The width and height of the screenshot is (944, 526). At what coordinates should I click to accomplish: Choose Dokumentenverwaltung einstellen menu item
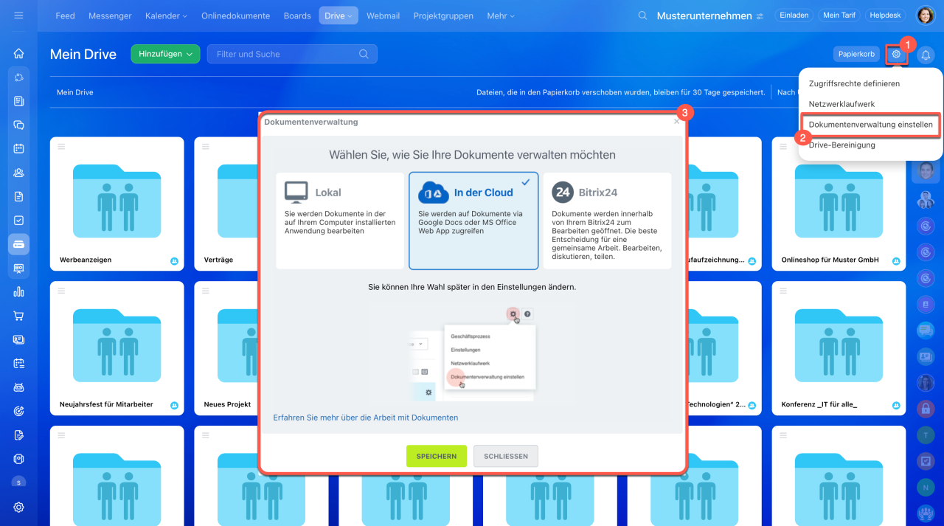[870, 125]
